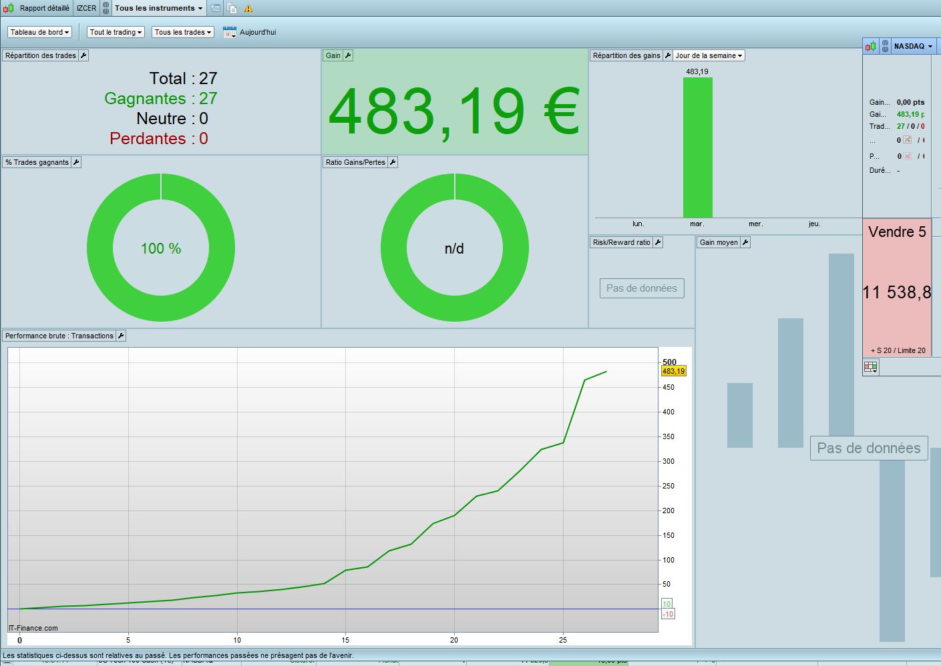Open settings wrench for Performance brute panel

coord(121,336)
